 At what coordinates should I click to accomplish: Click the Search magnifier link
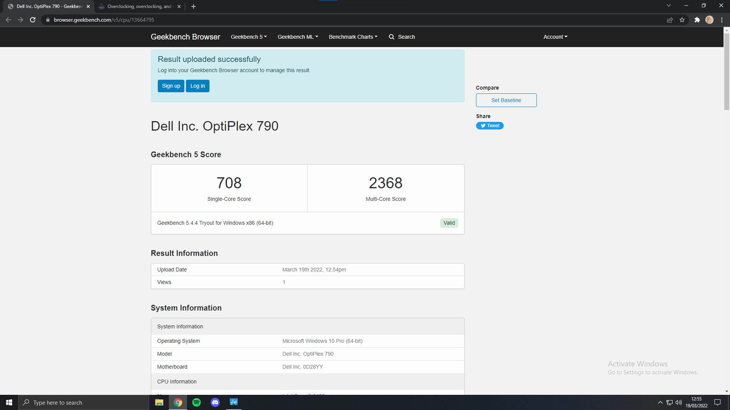(x=402, y=37)
